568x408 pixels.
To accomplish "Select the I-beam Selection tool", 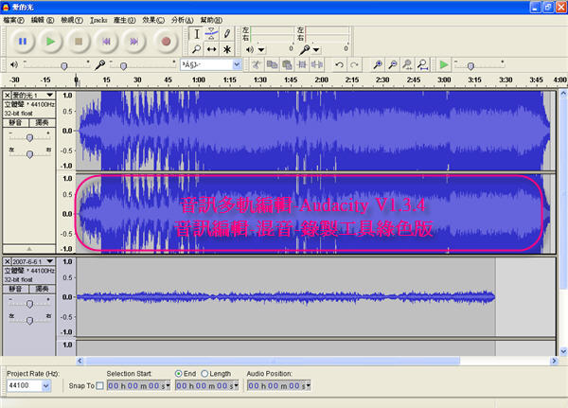I will click(x=196, y=33).
